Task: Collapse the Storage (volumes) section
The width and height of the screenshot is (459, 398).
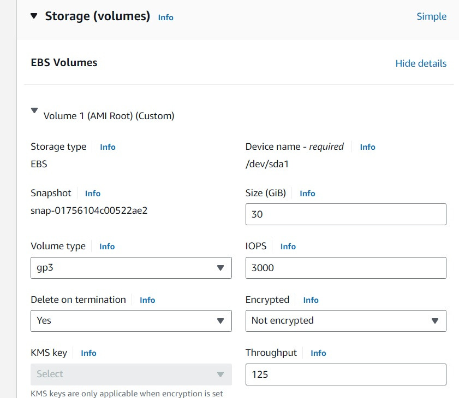Action: point(34,16)
